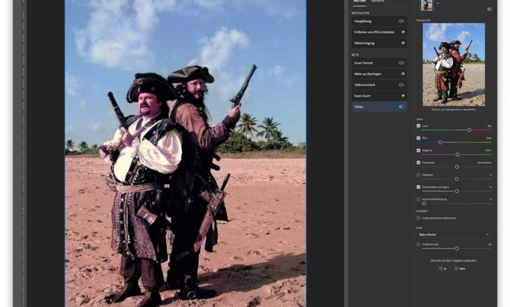
Task: Select the Make-up übertragen filter label
Action: (x=367, y=74)
